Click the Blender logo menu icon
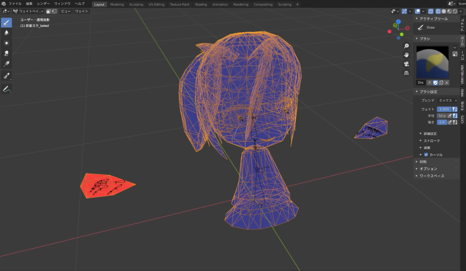The height and width of the screenshot is (271, 466). point(4,3)
